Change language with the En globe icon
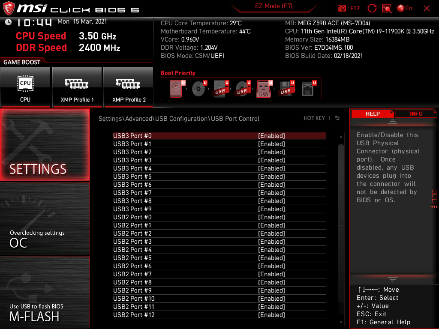This screenshot has width=439, height=329. tap(405, 9)
